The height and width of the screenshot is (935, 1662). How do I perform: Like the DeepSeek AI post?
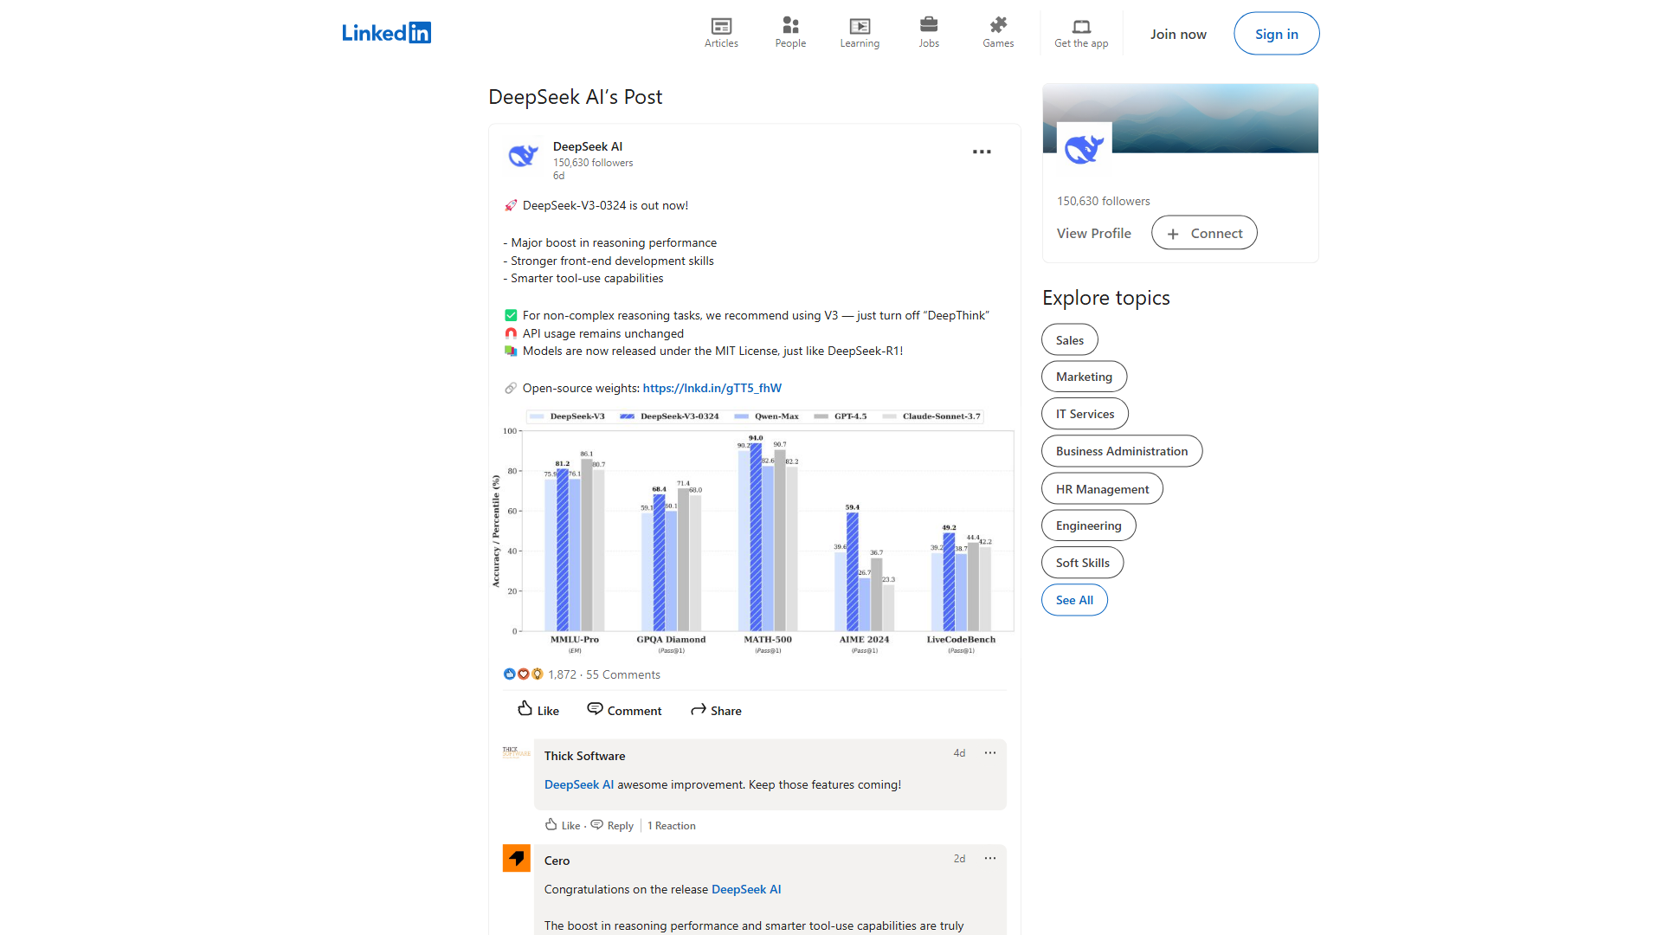tap(538, 710)
